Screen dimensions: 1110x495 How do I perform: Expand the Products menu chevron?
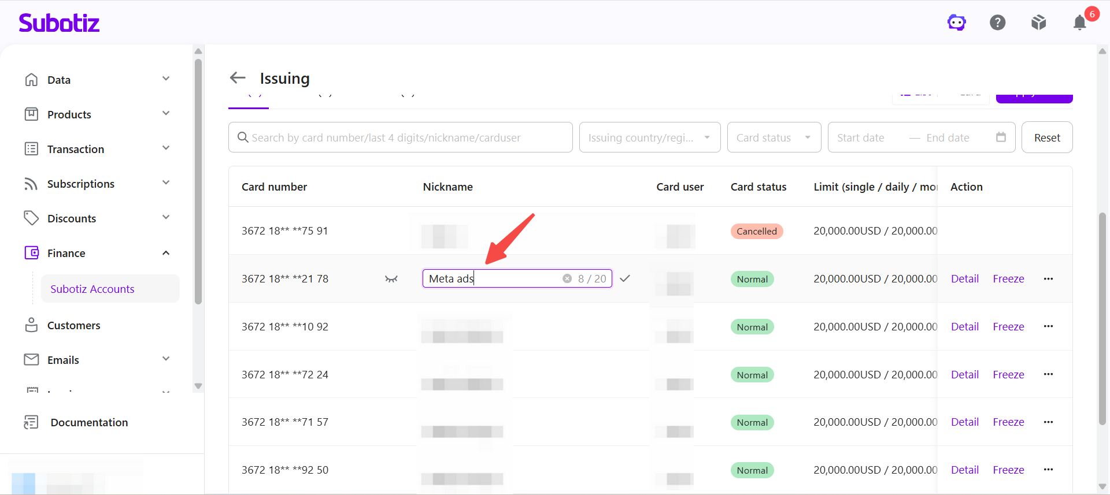(x=166, y=113)
